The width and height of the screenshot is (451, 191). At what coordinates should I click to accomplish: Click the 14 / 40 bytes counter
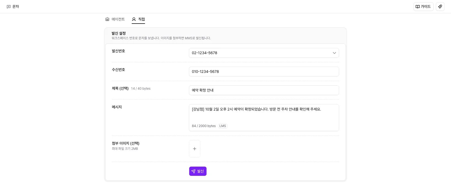141,89
